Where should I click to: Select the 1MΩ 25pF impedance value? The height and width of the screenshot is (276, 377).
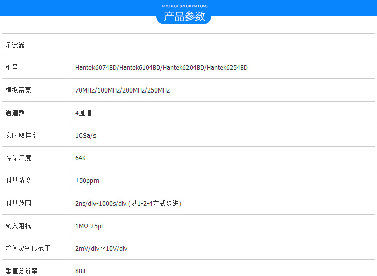click(x=90, y=226)
